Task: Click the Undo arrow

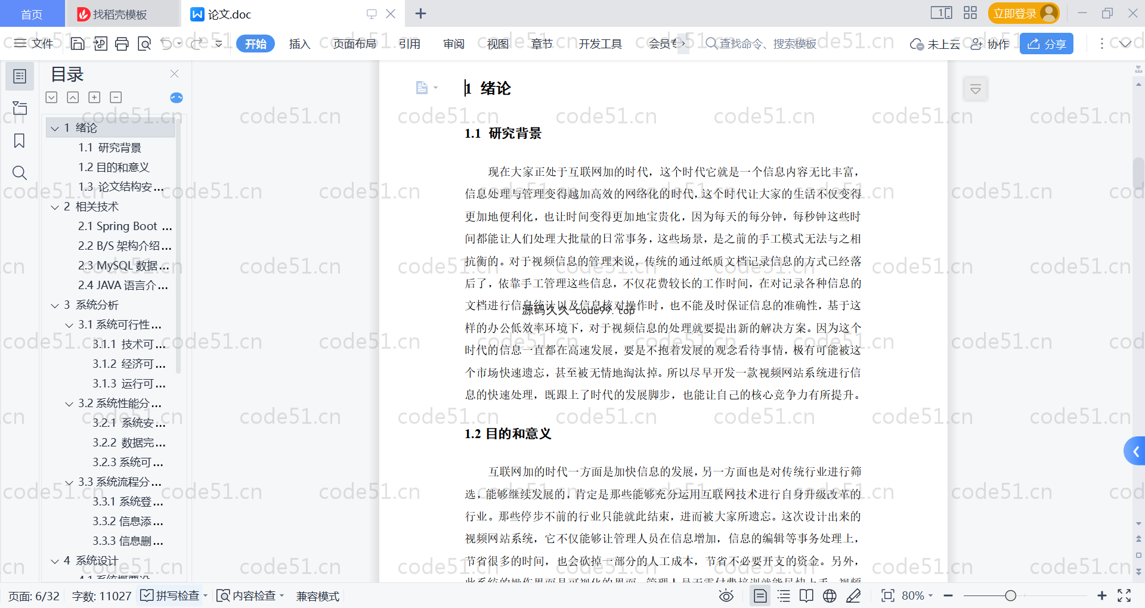Action: (x=166, y=44)
